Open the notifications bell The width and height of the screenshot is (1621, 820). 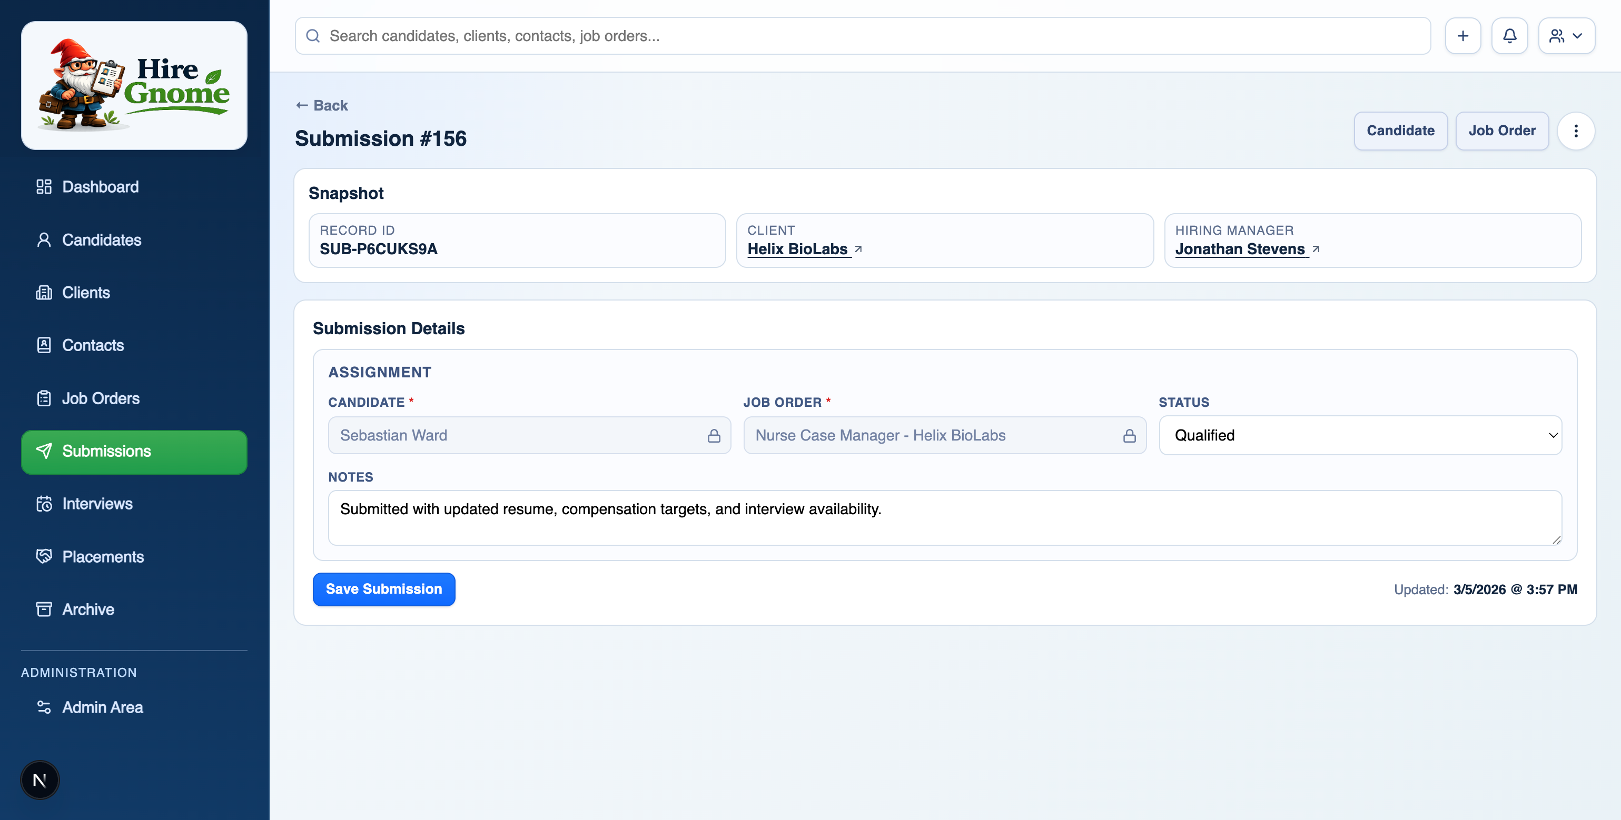pos(1509,36)
